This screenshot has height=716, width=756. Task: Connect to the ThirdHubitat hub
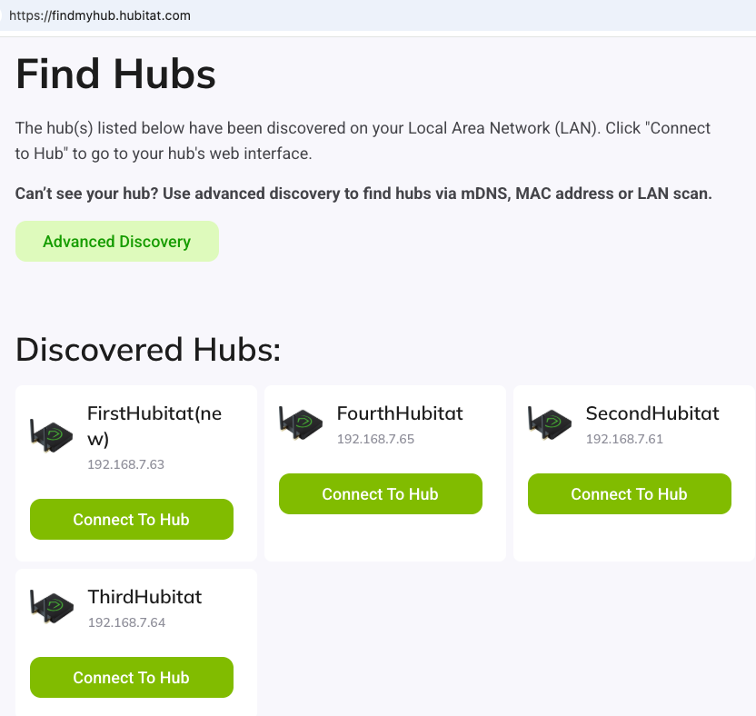click(132, 678)
